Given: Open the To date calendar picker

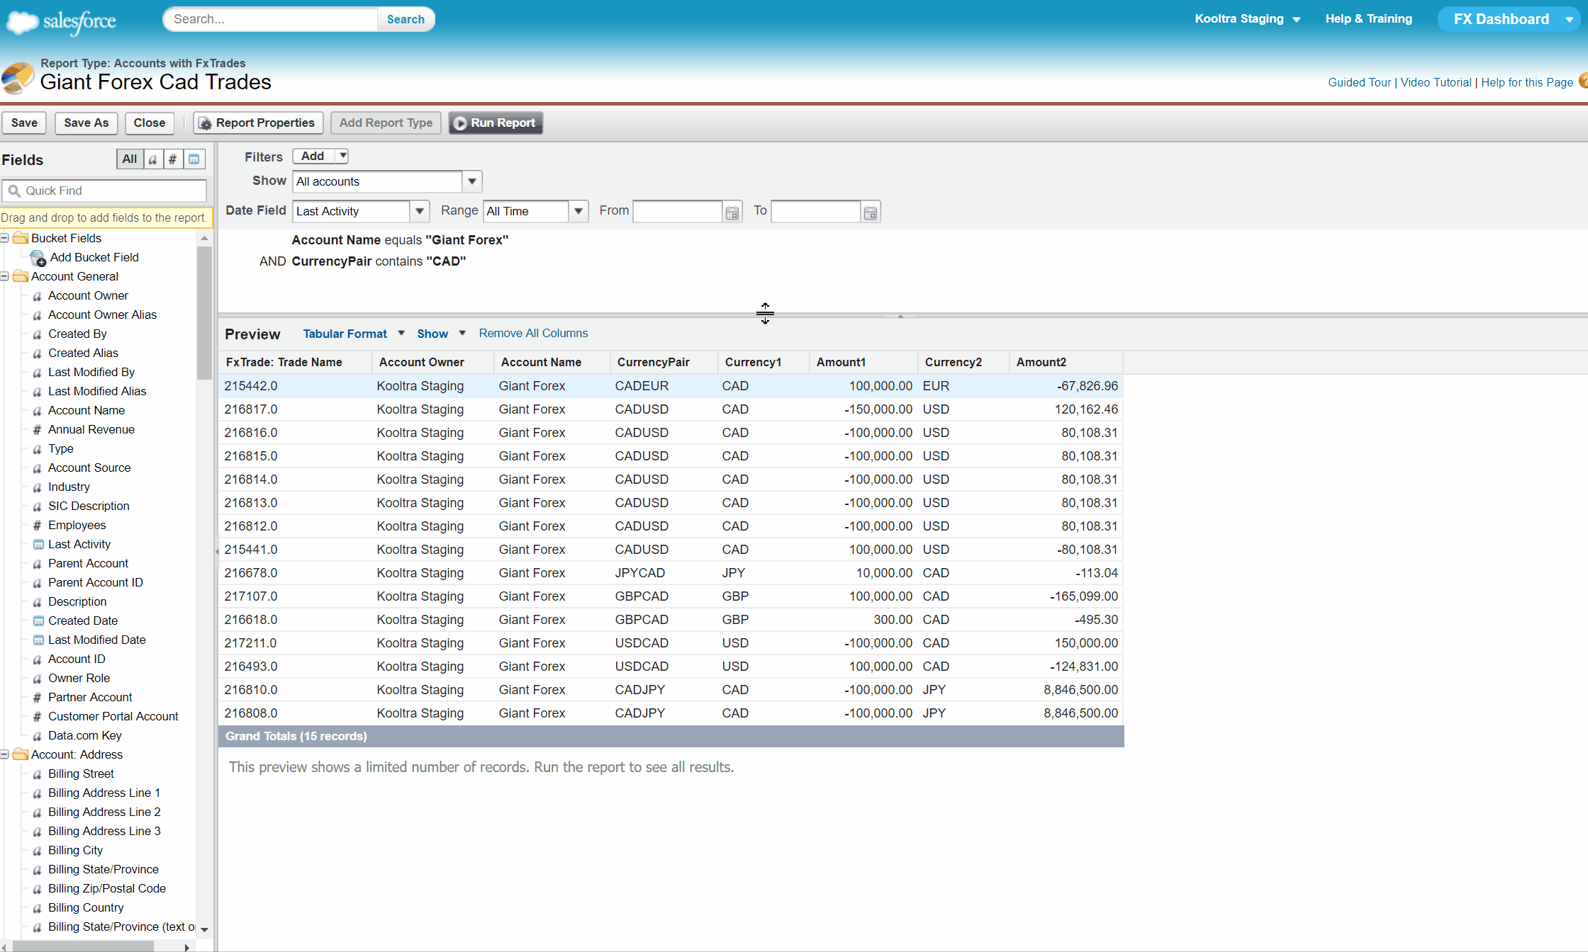Looking at the screenshot, I should (871, 212).
